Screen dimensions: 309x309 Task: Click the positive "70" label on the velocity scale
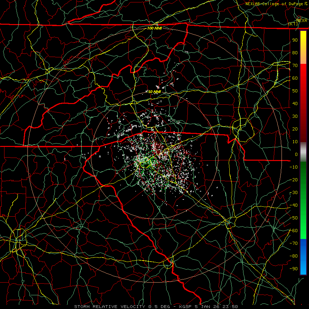pyautogui.click(x=295, y=66)
